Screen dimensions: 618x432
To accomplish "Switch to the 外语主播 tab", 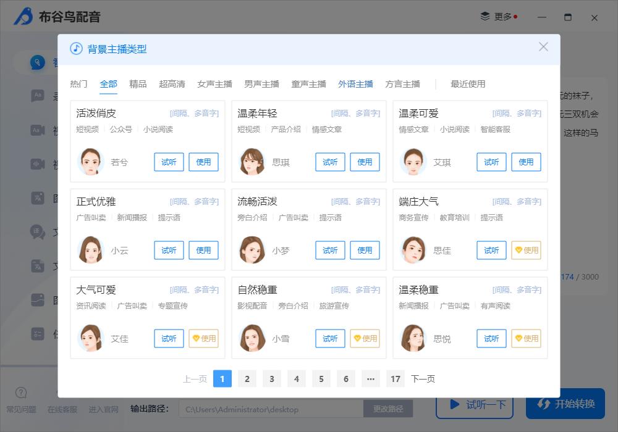I will pos(355,84).
